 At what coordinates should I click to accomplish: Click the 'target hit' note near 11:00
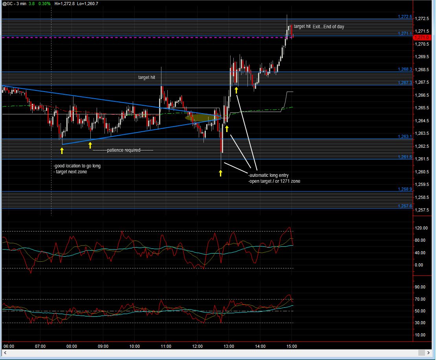pyautogui.click(x=147, y=77)
